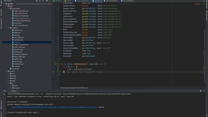Image resolution: width=208 pixels, height=117 pixels.
Task: Open address.go in models folder
Action: click(18, 30)
